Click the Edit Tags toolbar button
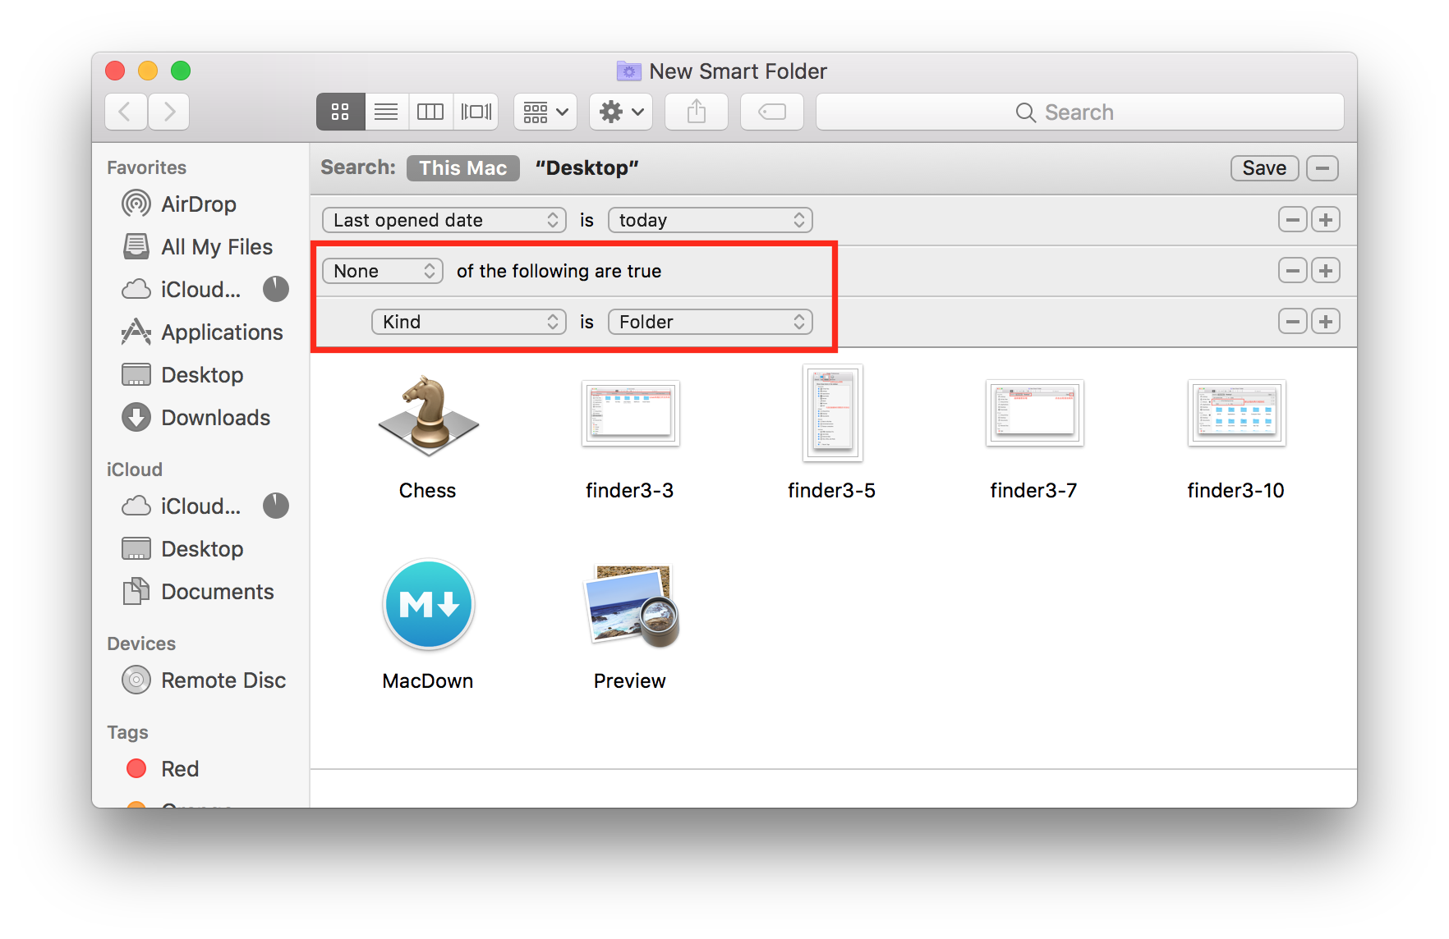Image resolution: width=1449 pixels, height=939 pixels. [x=772, y=112]
